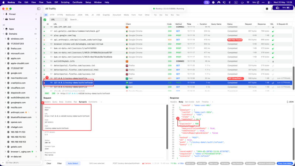Switch to the request Headers tab
295x166 pixels.
[48, 102]
